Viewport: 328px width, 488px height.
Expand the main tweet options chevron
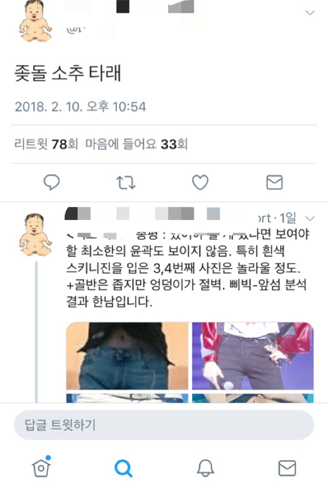pyautogui.click(x=310, y=12)
